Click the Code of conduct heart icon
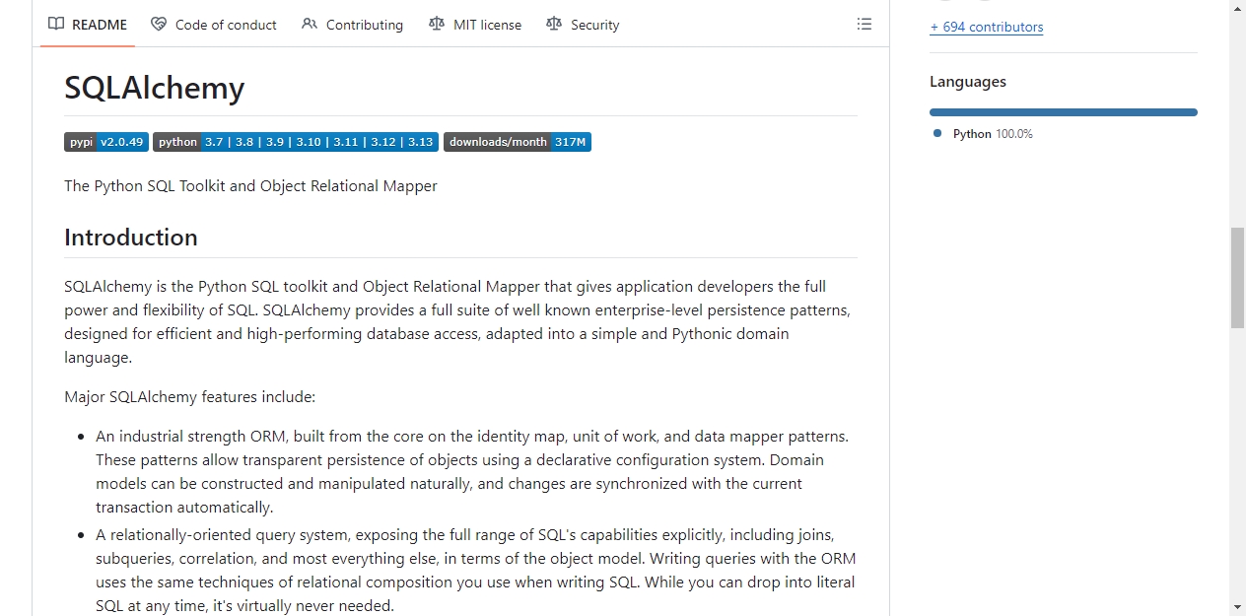This screenshot has height=616, width=1246. tap(159, 25)
